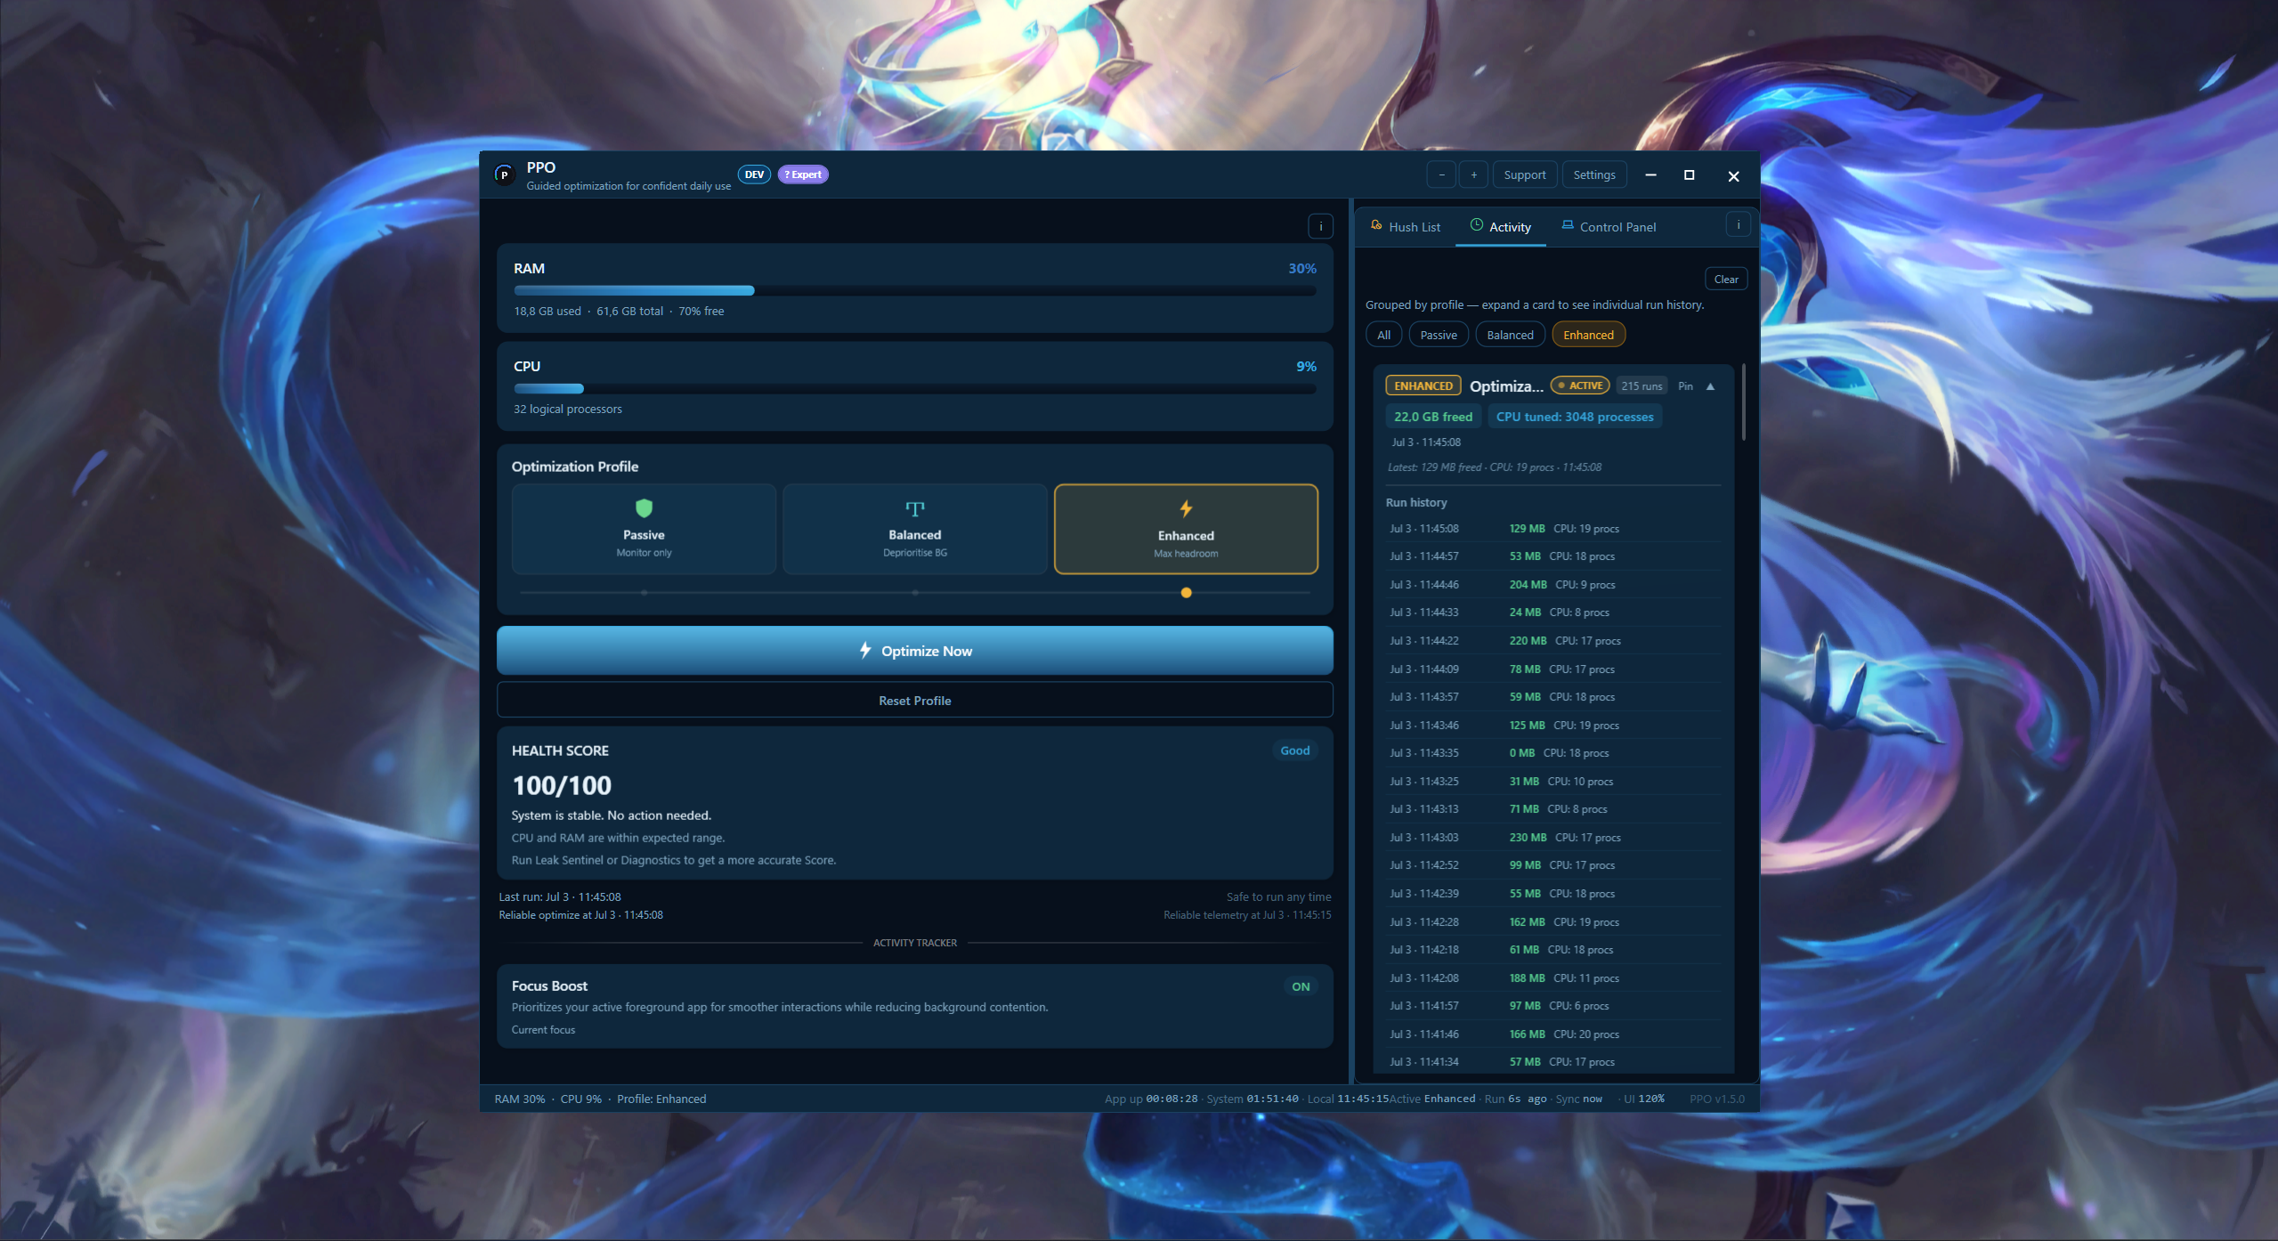Click the ENHANCED label on activity card

click(1423, 385)
